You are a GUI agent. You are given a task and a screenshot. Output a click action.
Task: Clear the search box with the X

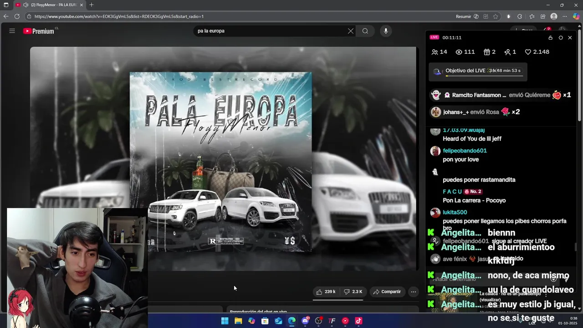tap(350, 31)
